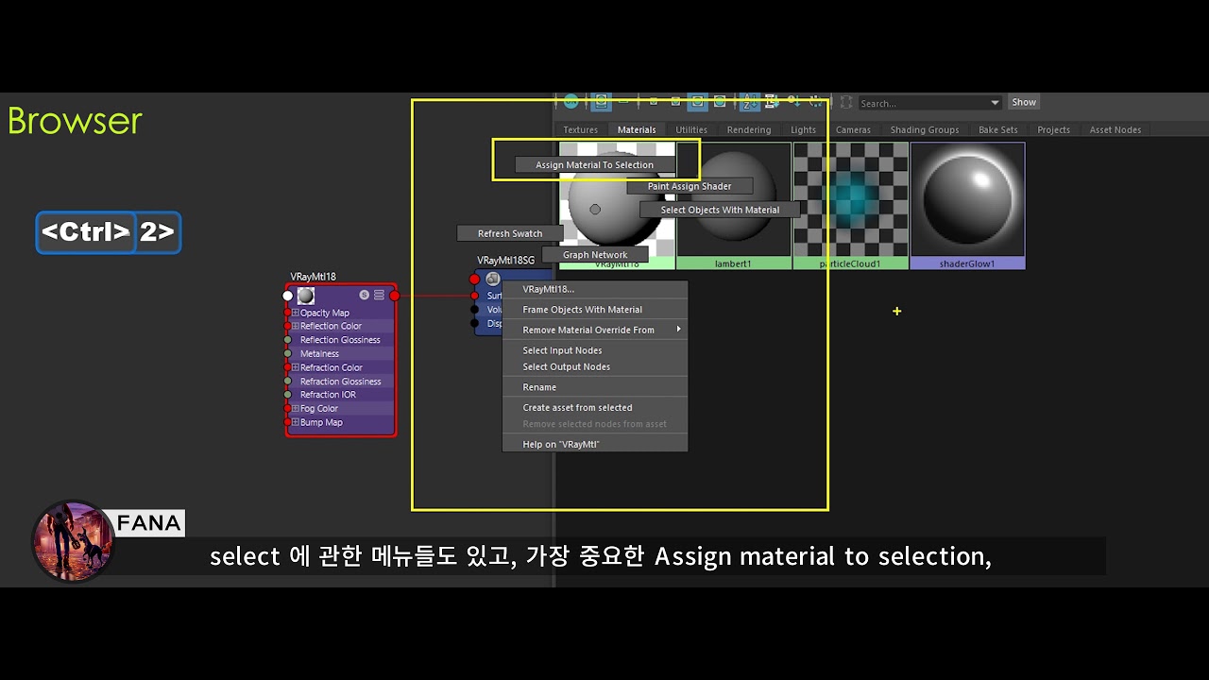Open the Bake Sets tab
This screenshot has height=680, width=1209.
tap(998, 129)
